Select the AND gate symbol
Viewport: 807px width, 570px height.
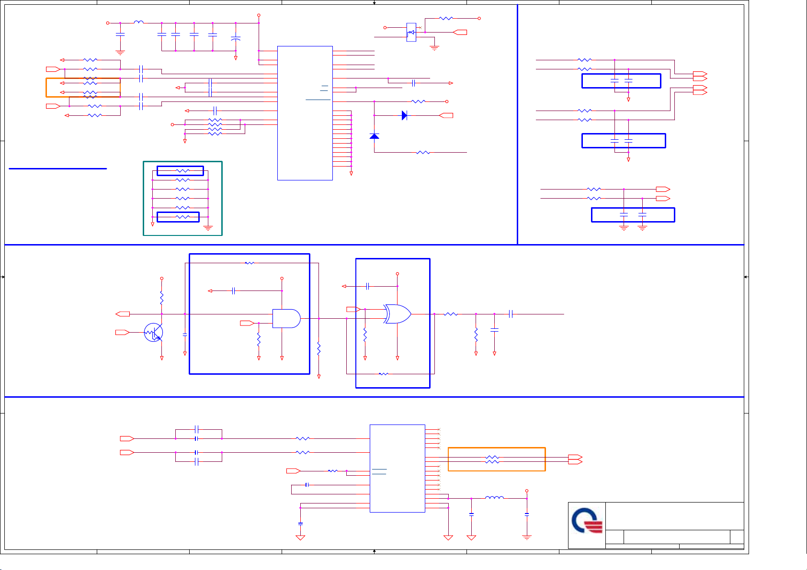(286, 319)
